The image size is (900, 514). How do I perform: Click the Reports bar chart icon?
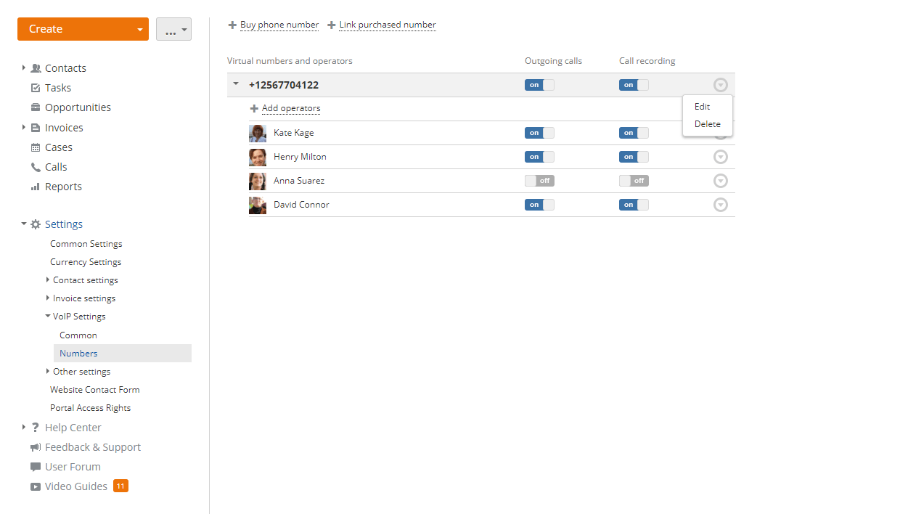pyautogui.click(x=36, y=187)
